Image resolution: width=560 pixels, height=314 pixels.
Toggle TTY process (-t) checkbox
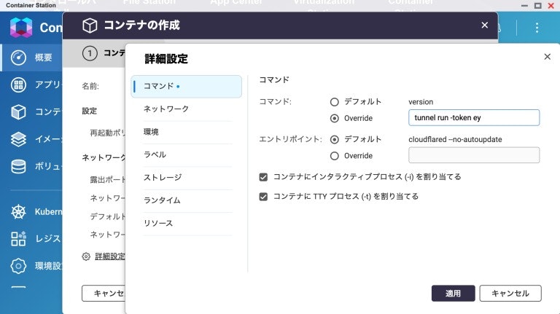click(263, 197)
